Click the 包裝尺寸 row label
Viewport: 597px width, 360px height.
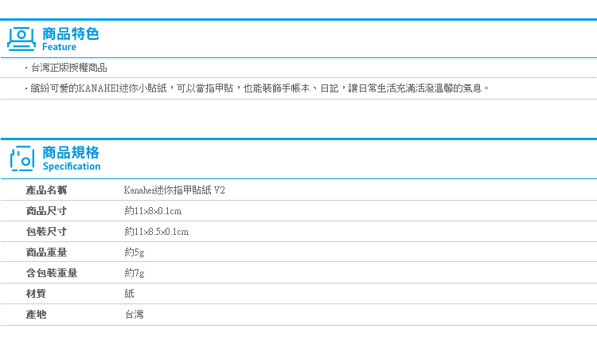click(46, 231)
